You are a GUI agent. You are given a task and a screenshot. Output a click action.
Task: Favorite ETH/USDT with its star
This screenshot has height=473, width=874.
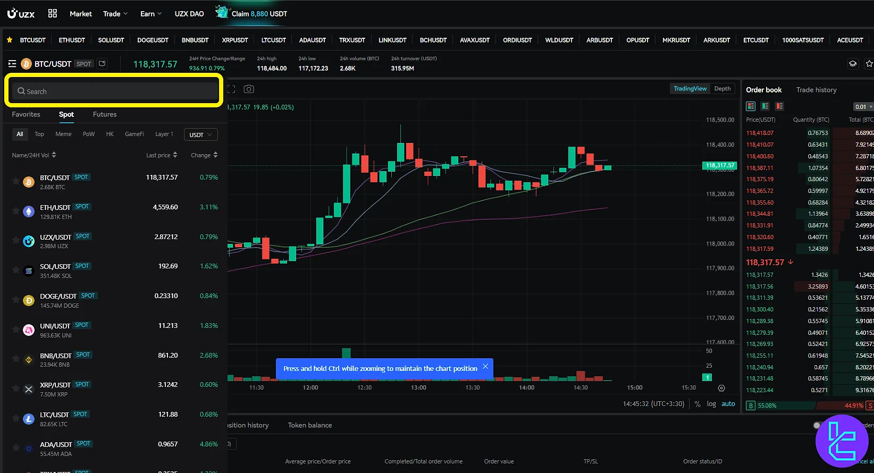[x=16, y=211]
